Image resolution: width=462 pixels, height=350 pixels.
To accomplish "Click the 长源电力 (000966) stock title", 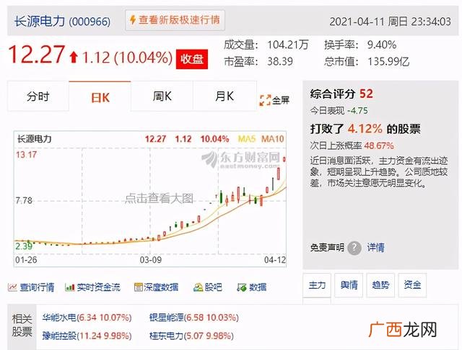I will tap(63, 22).
